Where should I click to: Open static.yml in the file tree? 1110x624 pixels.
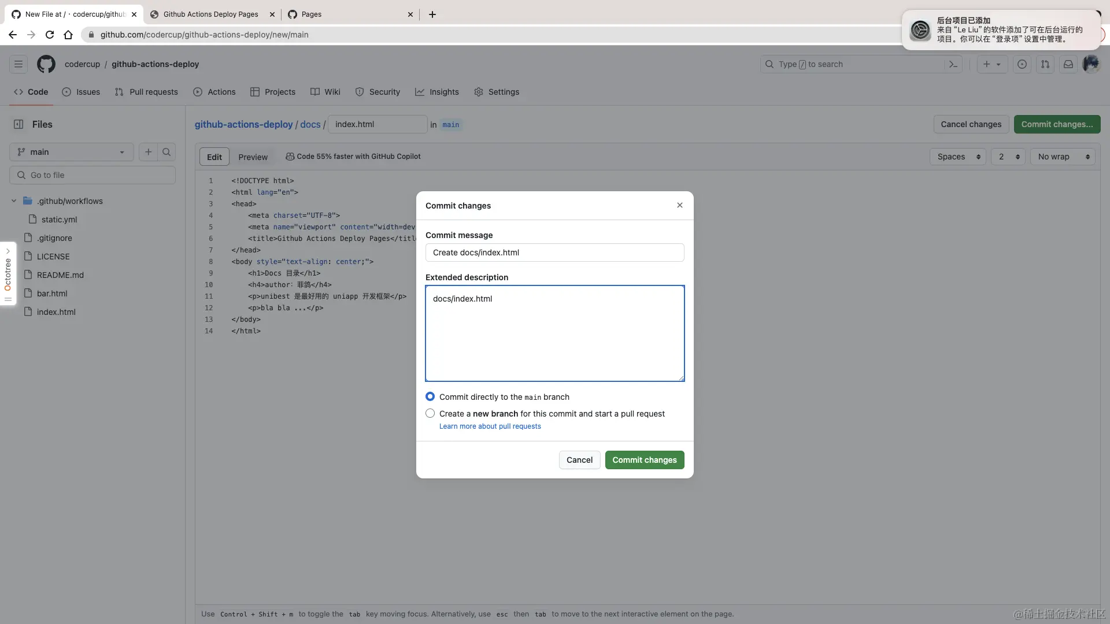tap(59, 220)
